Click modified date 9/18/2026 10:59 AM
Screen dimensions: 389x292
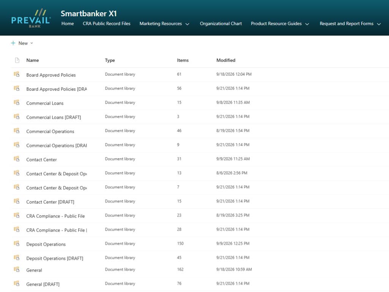tap(234, 269)
